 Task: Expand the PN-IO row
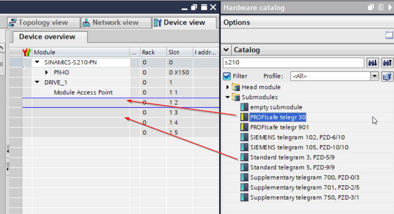coord(46,72)
